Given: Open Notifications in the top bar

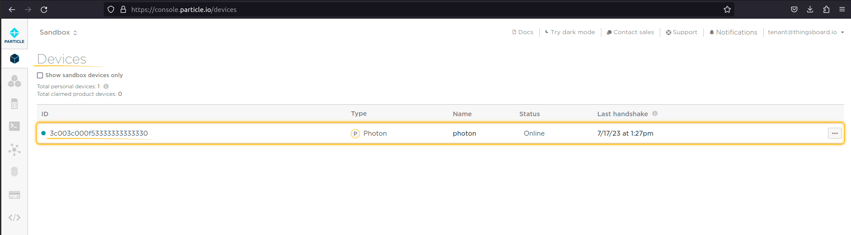Looking at the screenshot, I should pos(733,32).
